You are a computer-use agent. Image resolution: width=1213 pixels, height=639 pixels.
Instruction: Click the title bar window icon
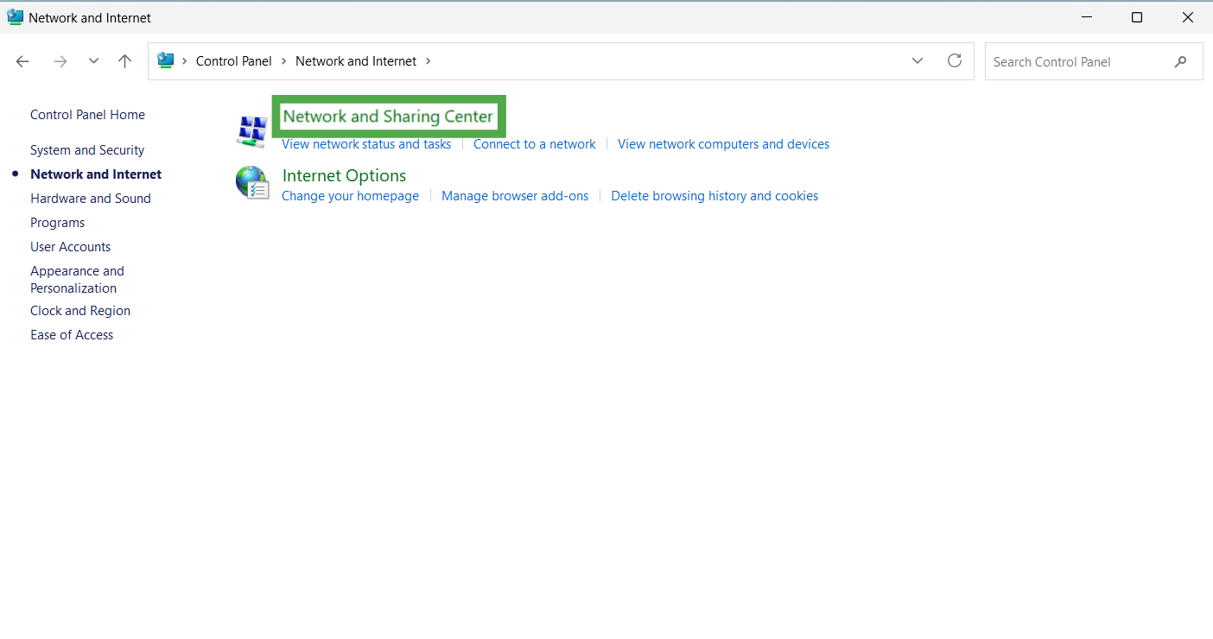pyautogui.click(x=16, y=17)
